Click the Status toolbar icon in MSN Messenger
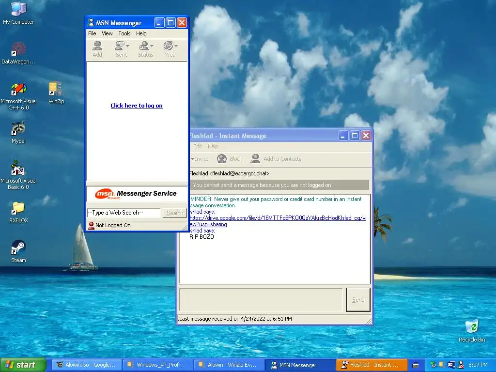 point(145,49)
